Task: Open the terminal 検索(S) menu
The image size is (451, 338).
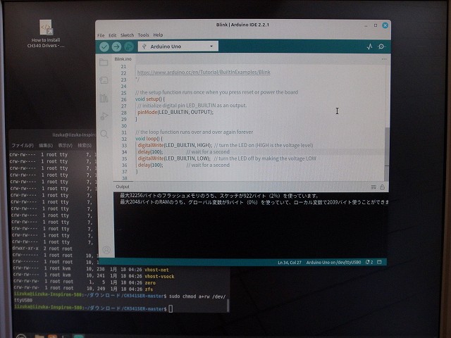Action: pos(85,146)
